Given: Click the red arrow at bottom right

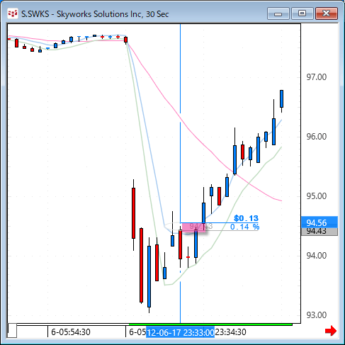Looking at the screenshot, I should tap(331, 331).
